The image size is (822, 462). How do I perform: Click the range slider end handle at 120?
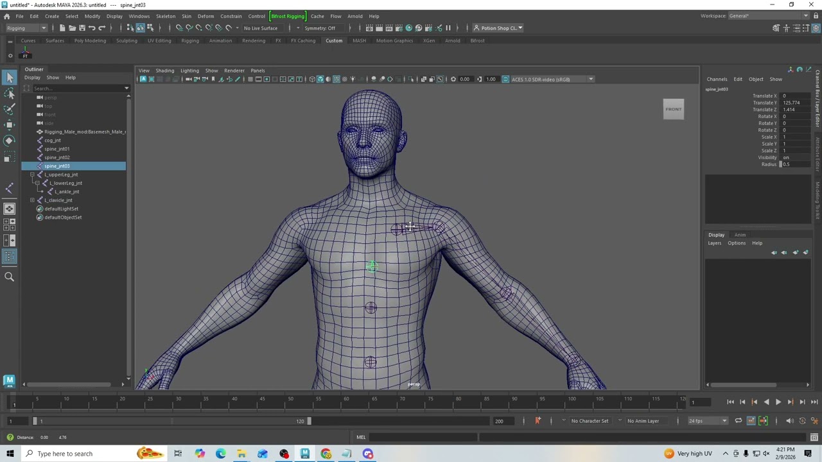(x=309, y=421)
